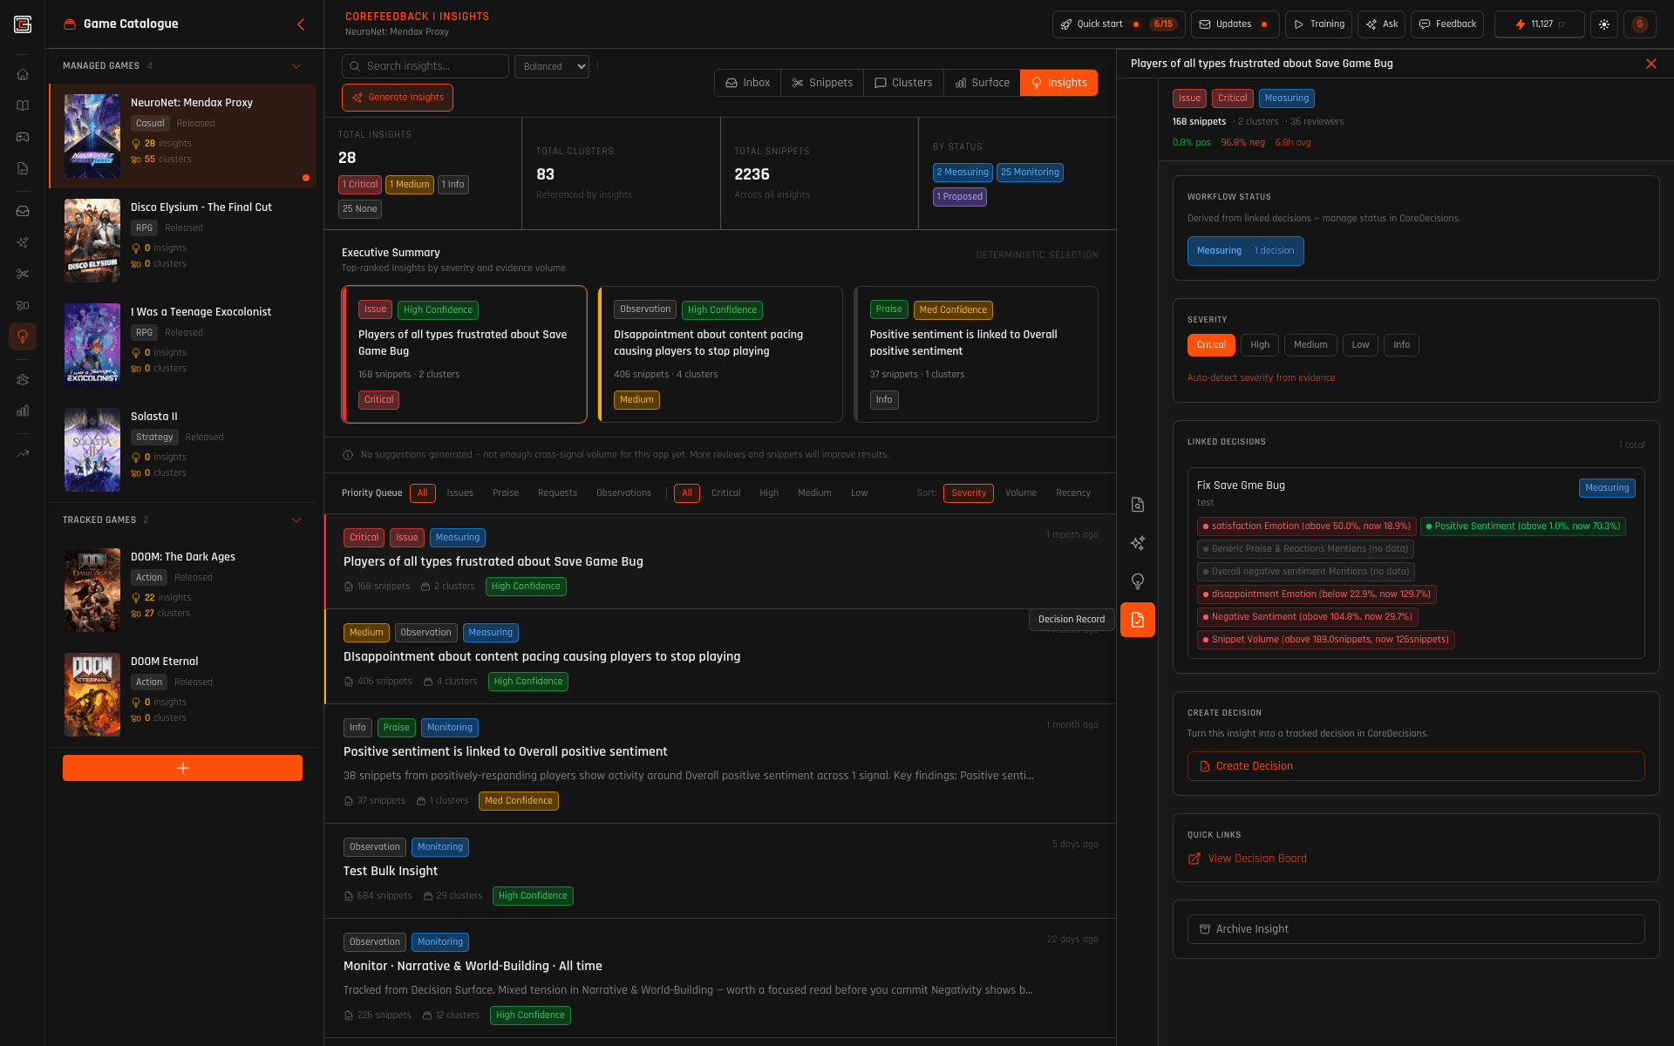This screenshot has height=1046, width=1674.
Task: Click the home icon in left sidebar
Action: click(23, 74)
